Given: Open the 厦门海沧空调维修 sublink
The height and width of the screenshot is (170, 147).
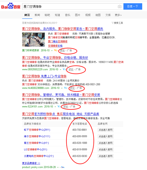Looking at the screenshot, I should point(58,42).
